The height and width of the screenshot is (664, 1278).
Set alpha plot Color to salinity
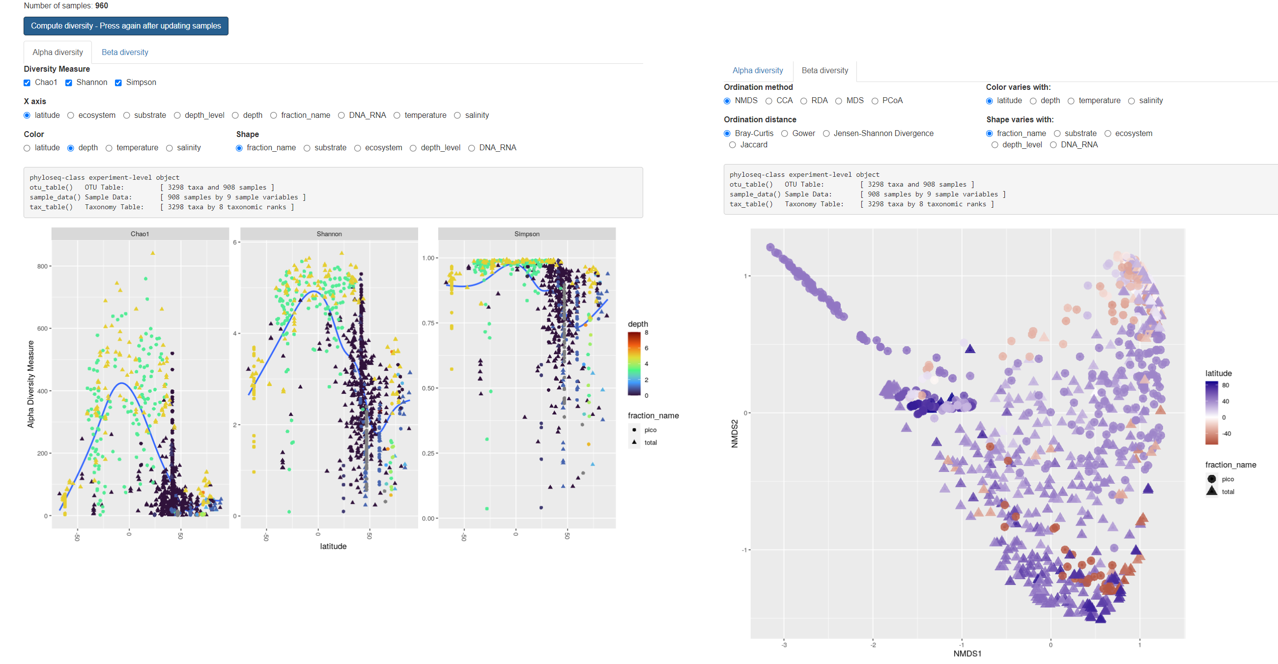click(x=169, y=148)
